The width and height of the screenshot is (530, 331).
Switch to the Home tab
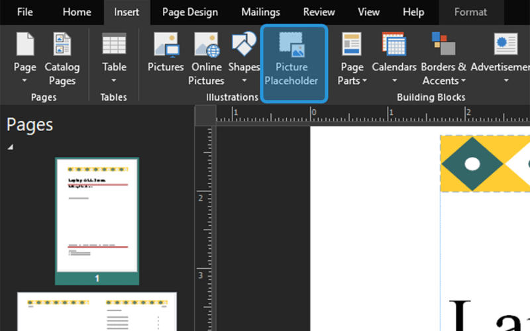77,12
